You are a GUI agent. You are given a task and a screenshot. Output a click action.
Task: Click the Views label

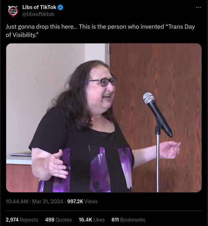point(91,202)
